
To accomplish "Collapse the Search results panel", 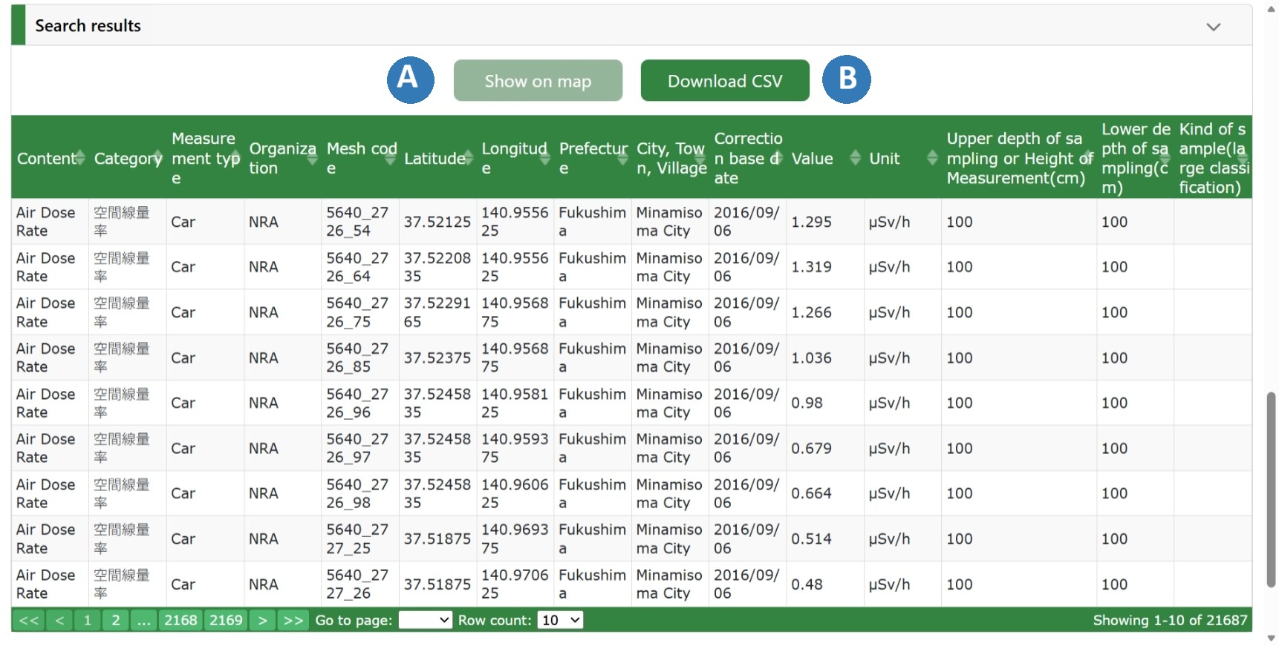I will tap(1213, 27).
